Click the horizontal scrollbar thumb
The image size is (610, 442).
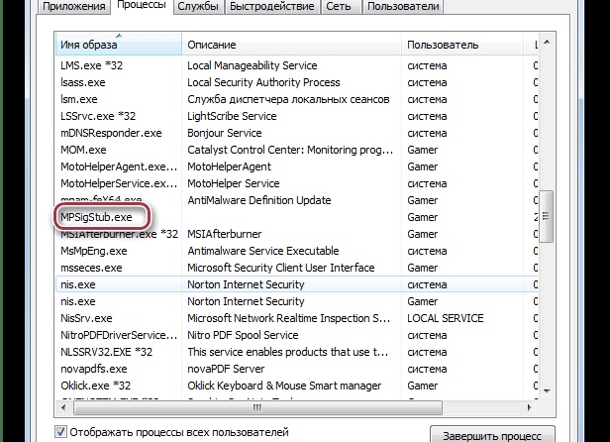257,407
